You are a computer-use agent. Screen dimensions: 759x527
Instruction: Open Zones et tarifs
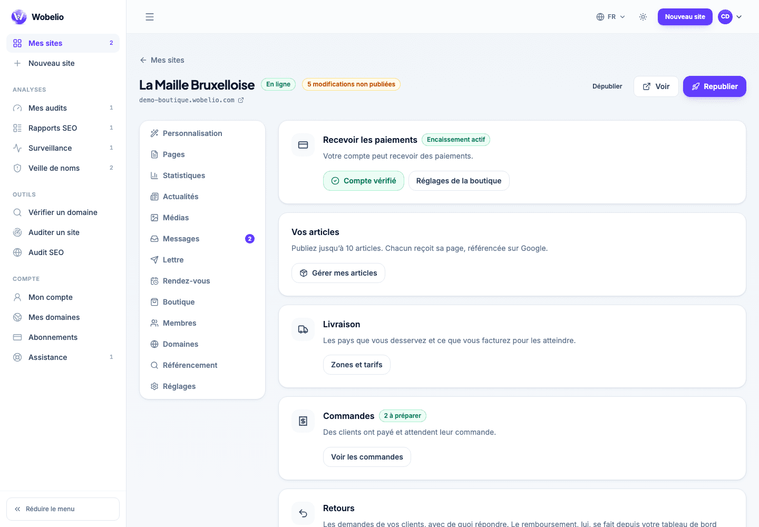point(357,365)
